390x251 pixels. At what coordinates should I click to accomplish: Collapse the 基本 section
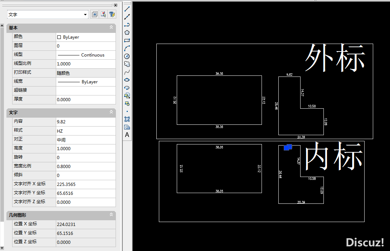point(111,28)
